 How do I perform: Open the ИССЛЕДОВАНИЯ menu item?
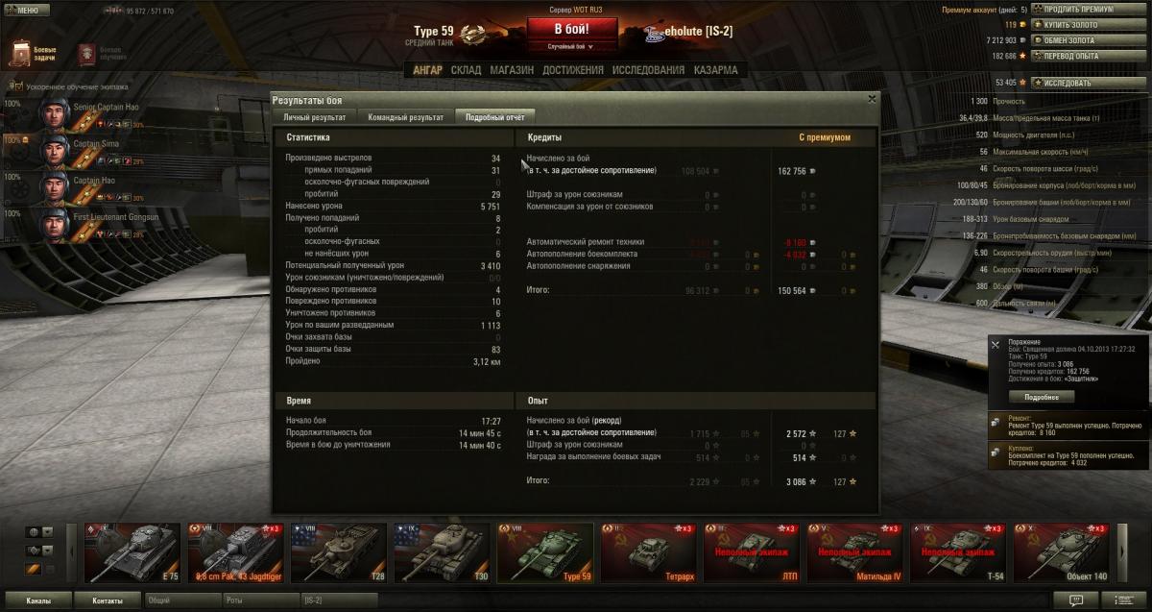point(648,70)
